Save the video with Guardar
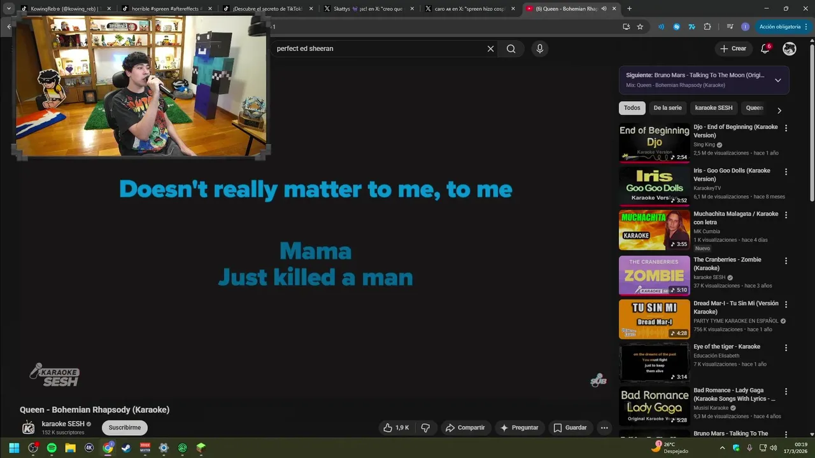The height and width of the screenshot is (458, 815). [x=570, y=427]
